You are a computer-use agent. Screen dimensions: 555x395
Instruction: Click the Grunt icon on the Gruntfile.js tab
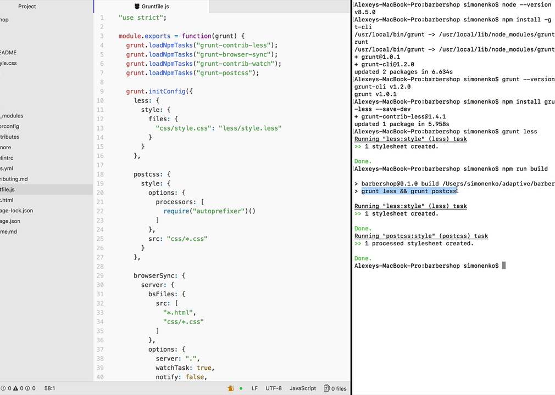137,7
